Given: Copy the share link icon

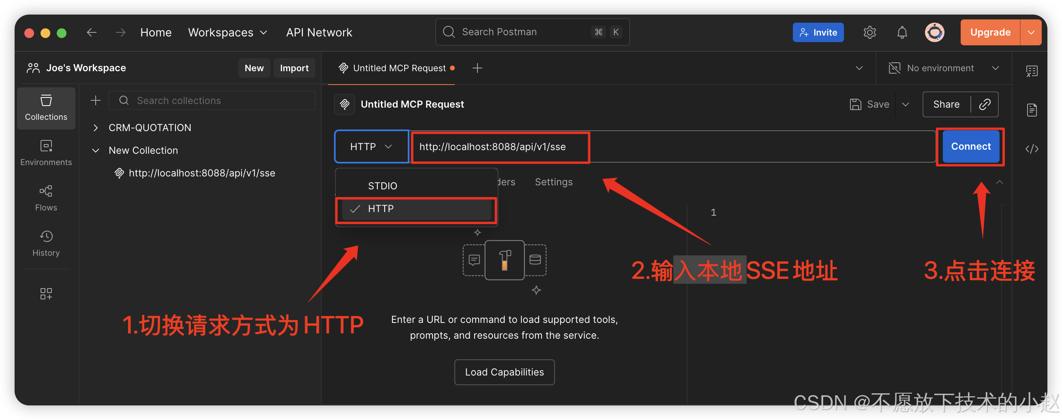Looking at the screenshot, I should (985, 104).
